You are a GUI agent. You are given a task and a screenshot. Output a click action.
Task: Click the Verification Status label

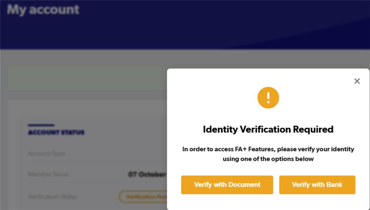53,197
